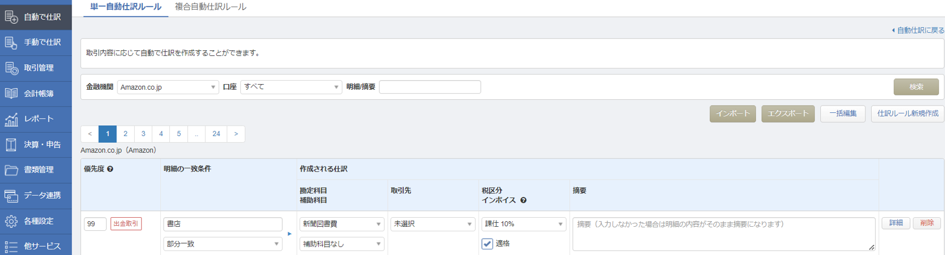Open the 会計帳簿 book icon
Image resolution: width=945 pixels, height=255 pixels.
[x=11, y=94]
